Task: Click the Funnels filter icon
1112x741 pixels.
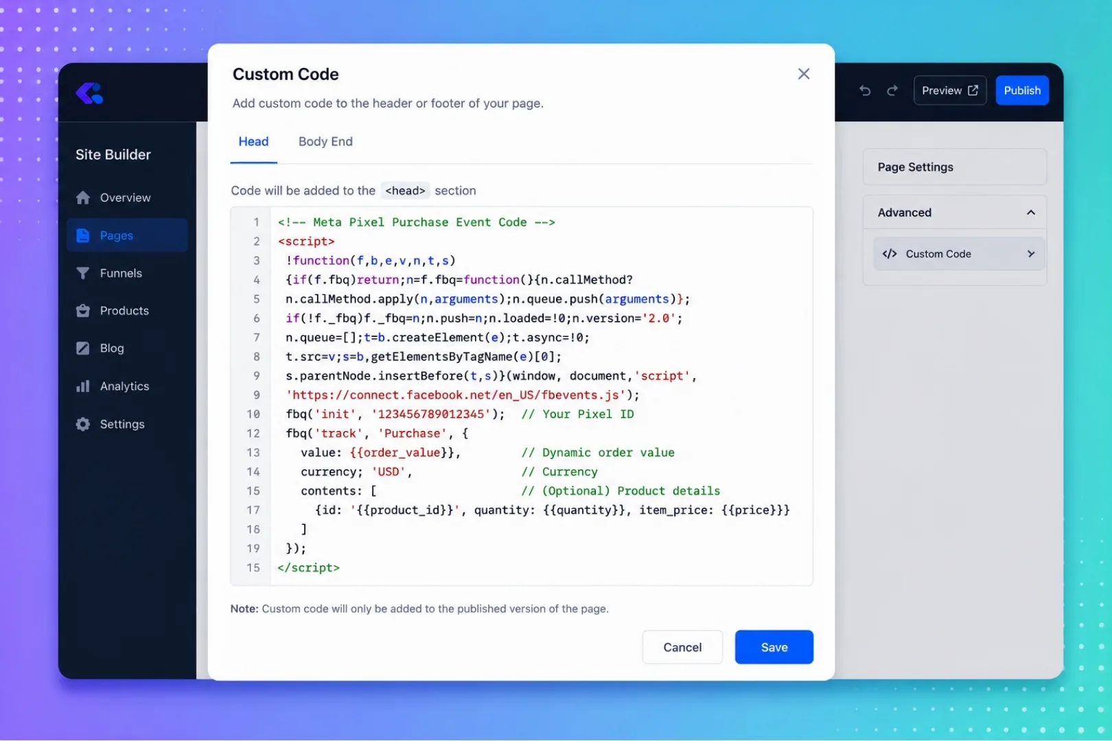Action: click(83, 273)
